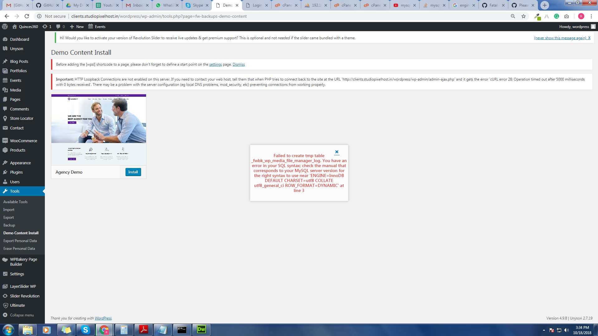Open the Media library from the sidebar

[x=15, y=90]
